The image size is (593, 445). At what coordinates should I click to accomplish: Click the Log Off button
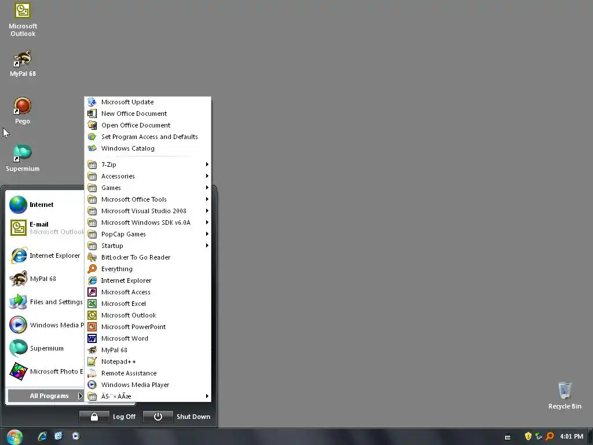[x=107, y=417]
